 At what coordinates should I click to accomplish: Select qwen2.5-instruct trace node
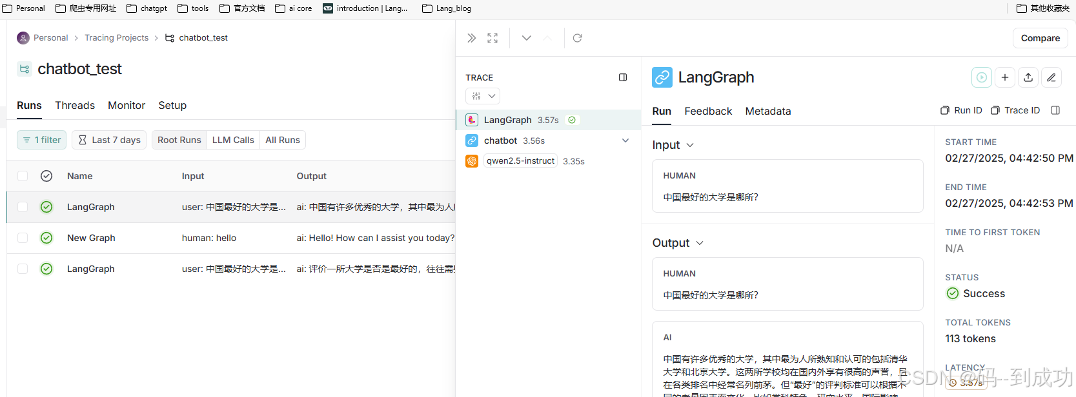tap(548, 161)
